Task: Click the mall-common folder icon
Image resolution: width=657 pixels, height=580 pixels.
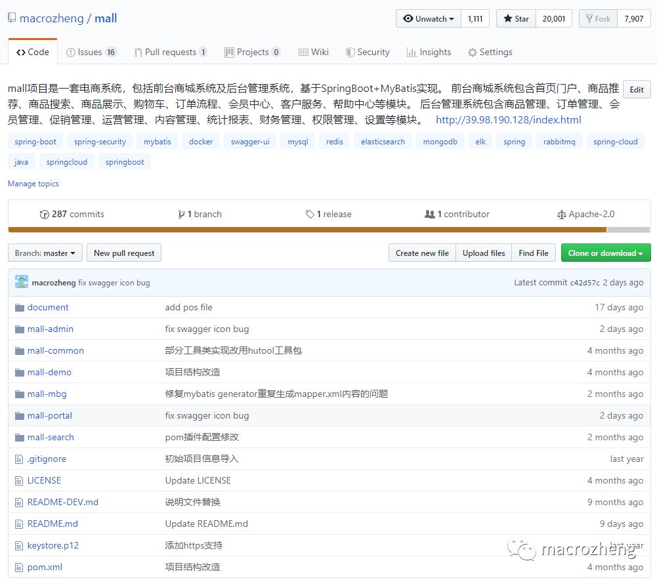Action: click(x=19, y=351)
